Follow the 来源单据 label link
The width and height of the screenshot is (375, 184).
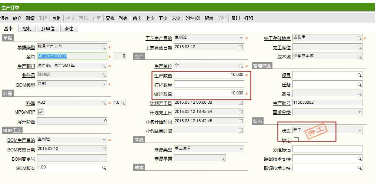click(x=163, y=159)
